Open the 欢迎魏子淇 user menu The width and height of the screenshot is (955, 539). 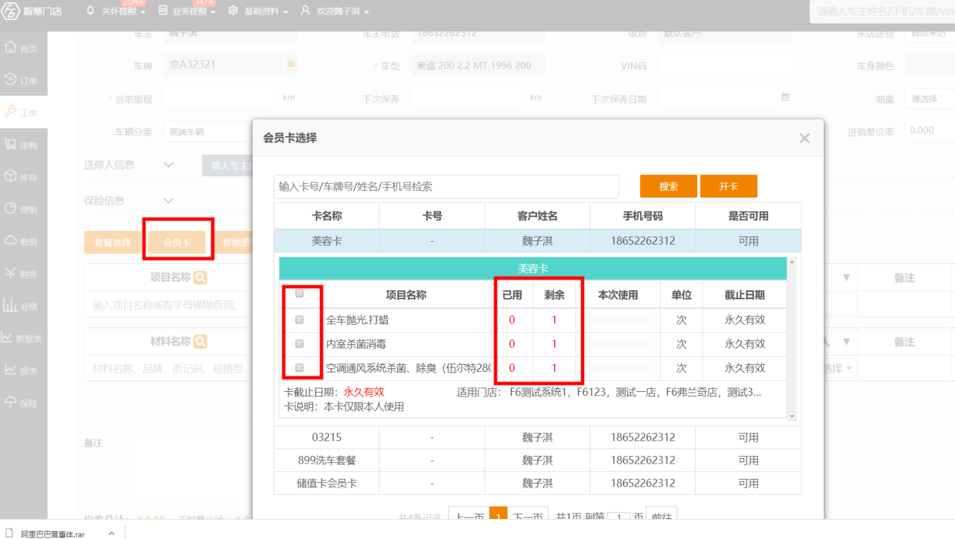tap(335, 12)
